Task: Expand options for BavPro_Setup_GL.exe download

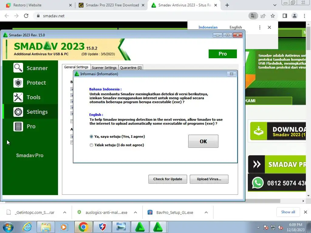Action: 206,212
